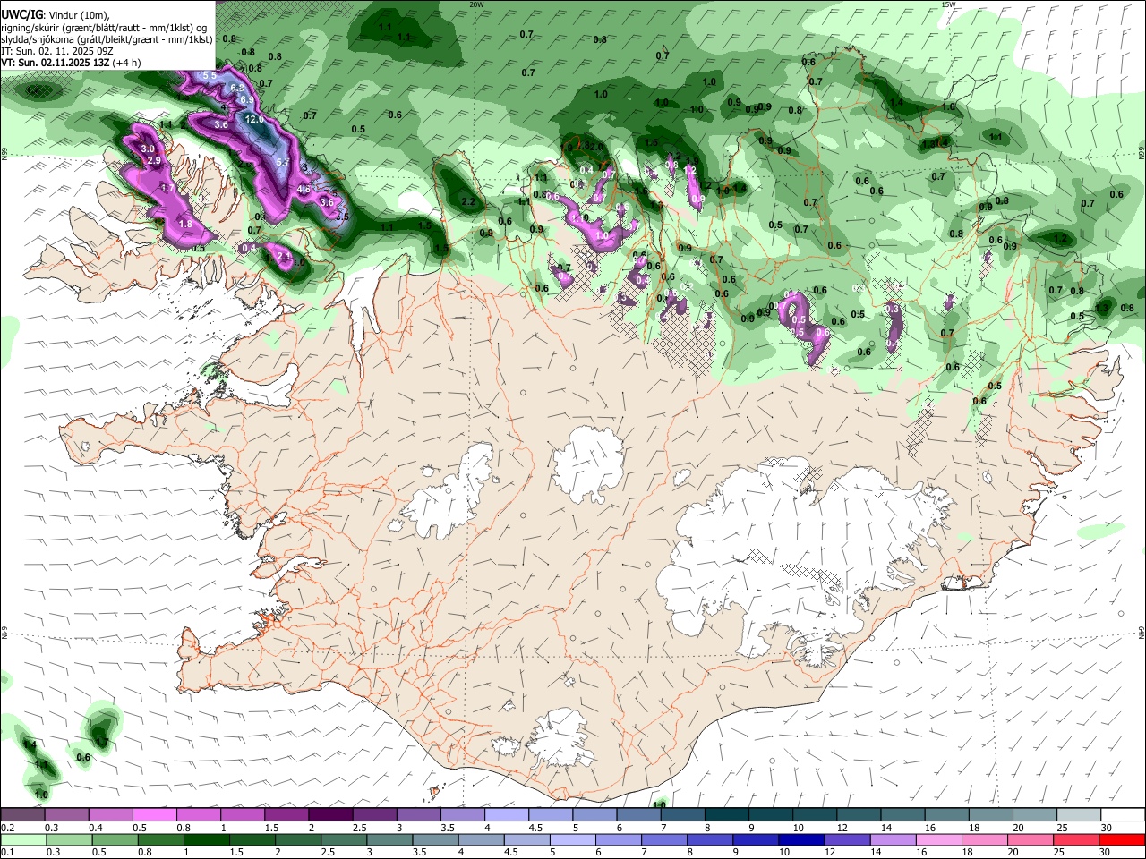Screen dimensions: 1146x859
Task: Click the darkest green 1 legend swatch
Action: tap(206, 840)
